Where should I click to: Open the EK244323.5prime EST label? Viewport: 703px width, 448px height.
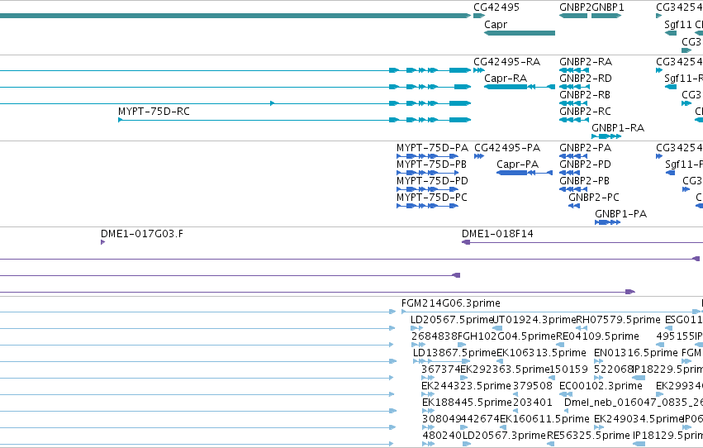pyautogui.click(x=466, y=387)
